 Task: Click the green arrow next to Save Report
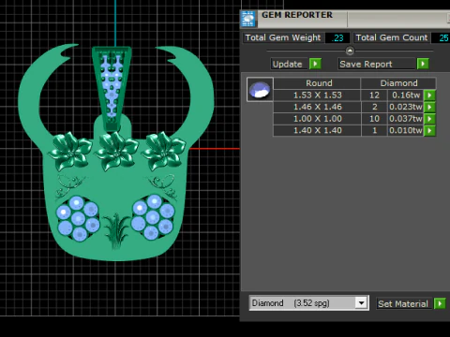(x=423, y=64)
